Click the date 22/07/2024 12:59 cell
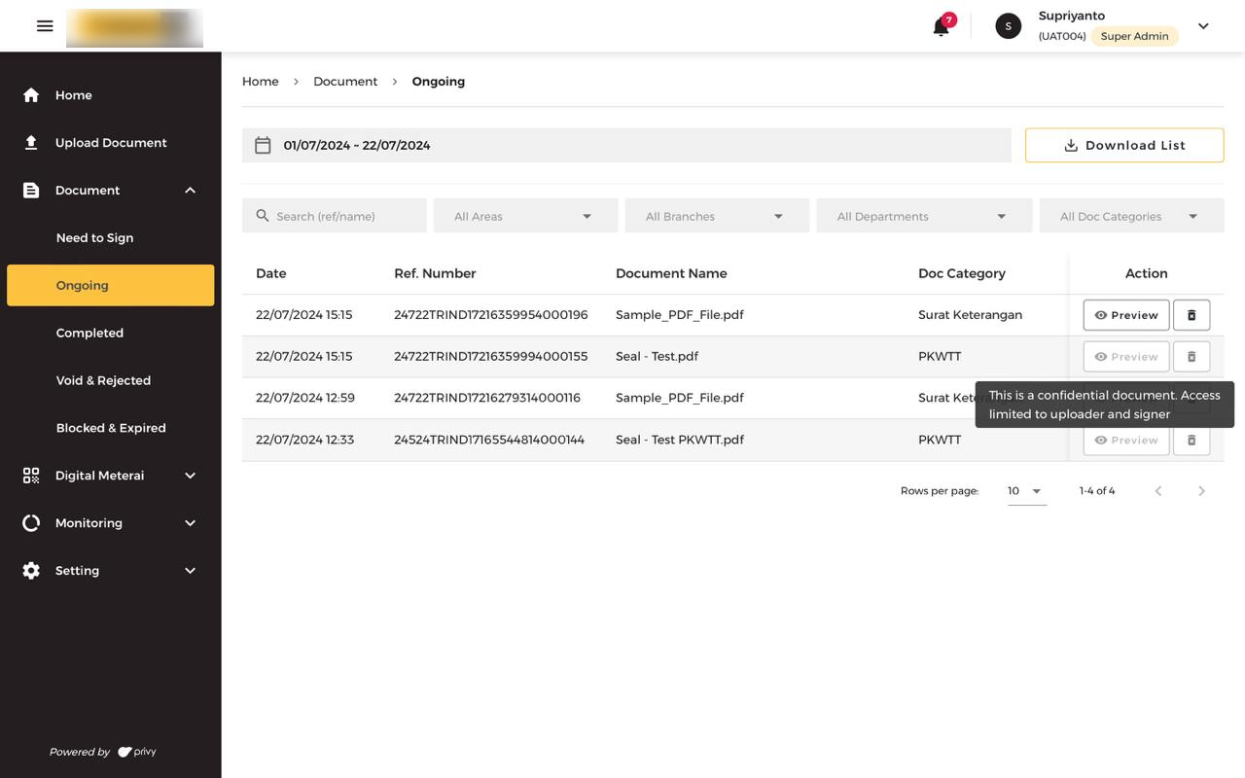Screen dimensions: 1245x778 pos(305,398)
